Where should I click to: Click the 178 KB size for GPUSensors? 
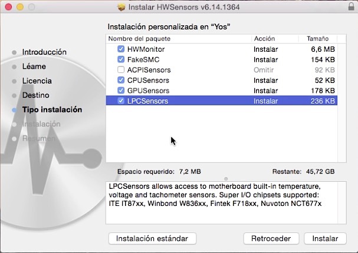point(323,91)
